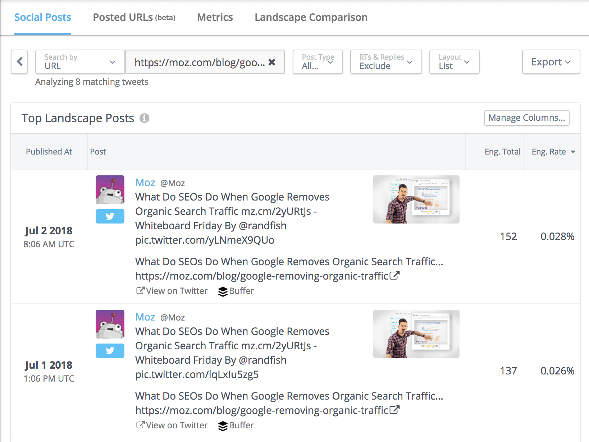Click the Twitter icon on Jul 1 post
589x442 pixels.
(x=110, y=351)
